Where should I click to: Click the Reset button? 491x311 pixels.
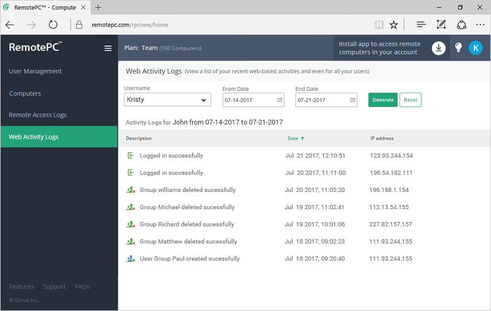click(410, 100)
